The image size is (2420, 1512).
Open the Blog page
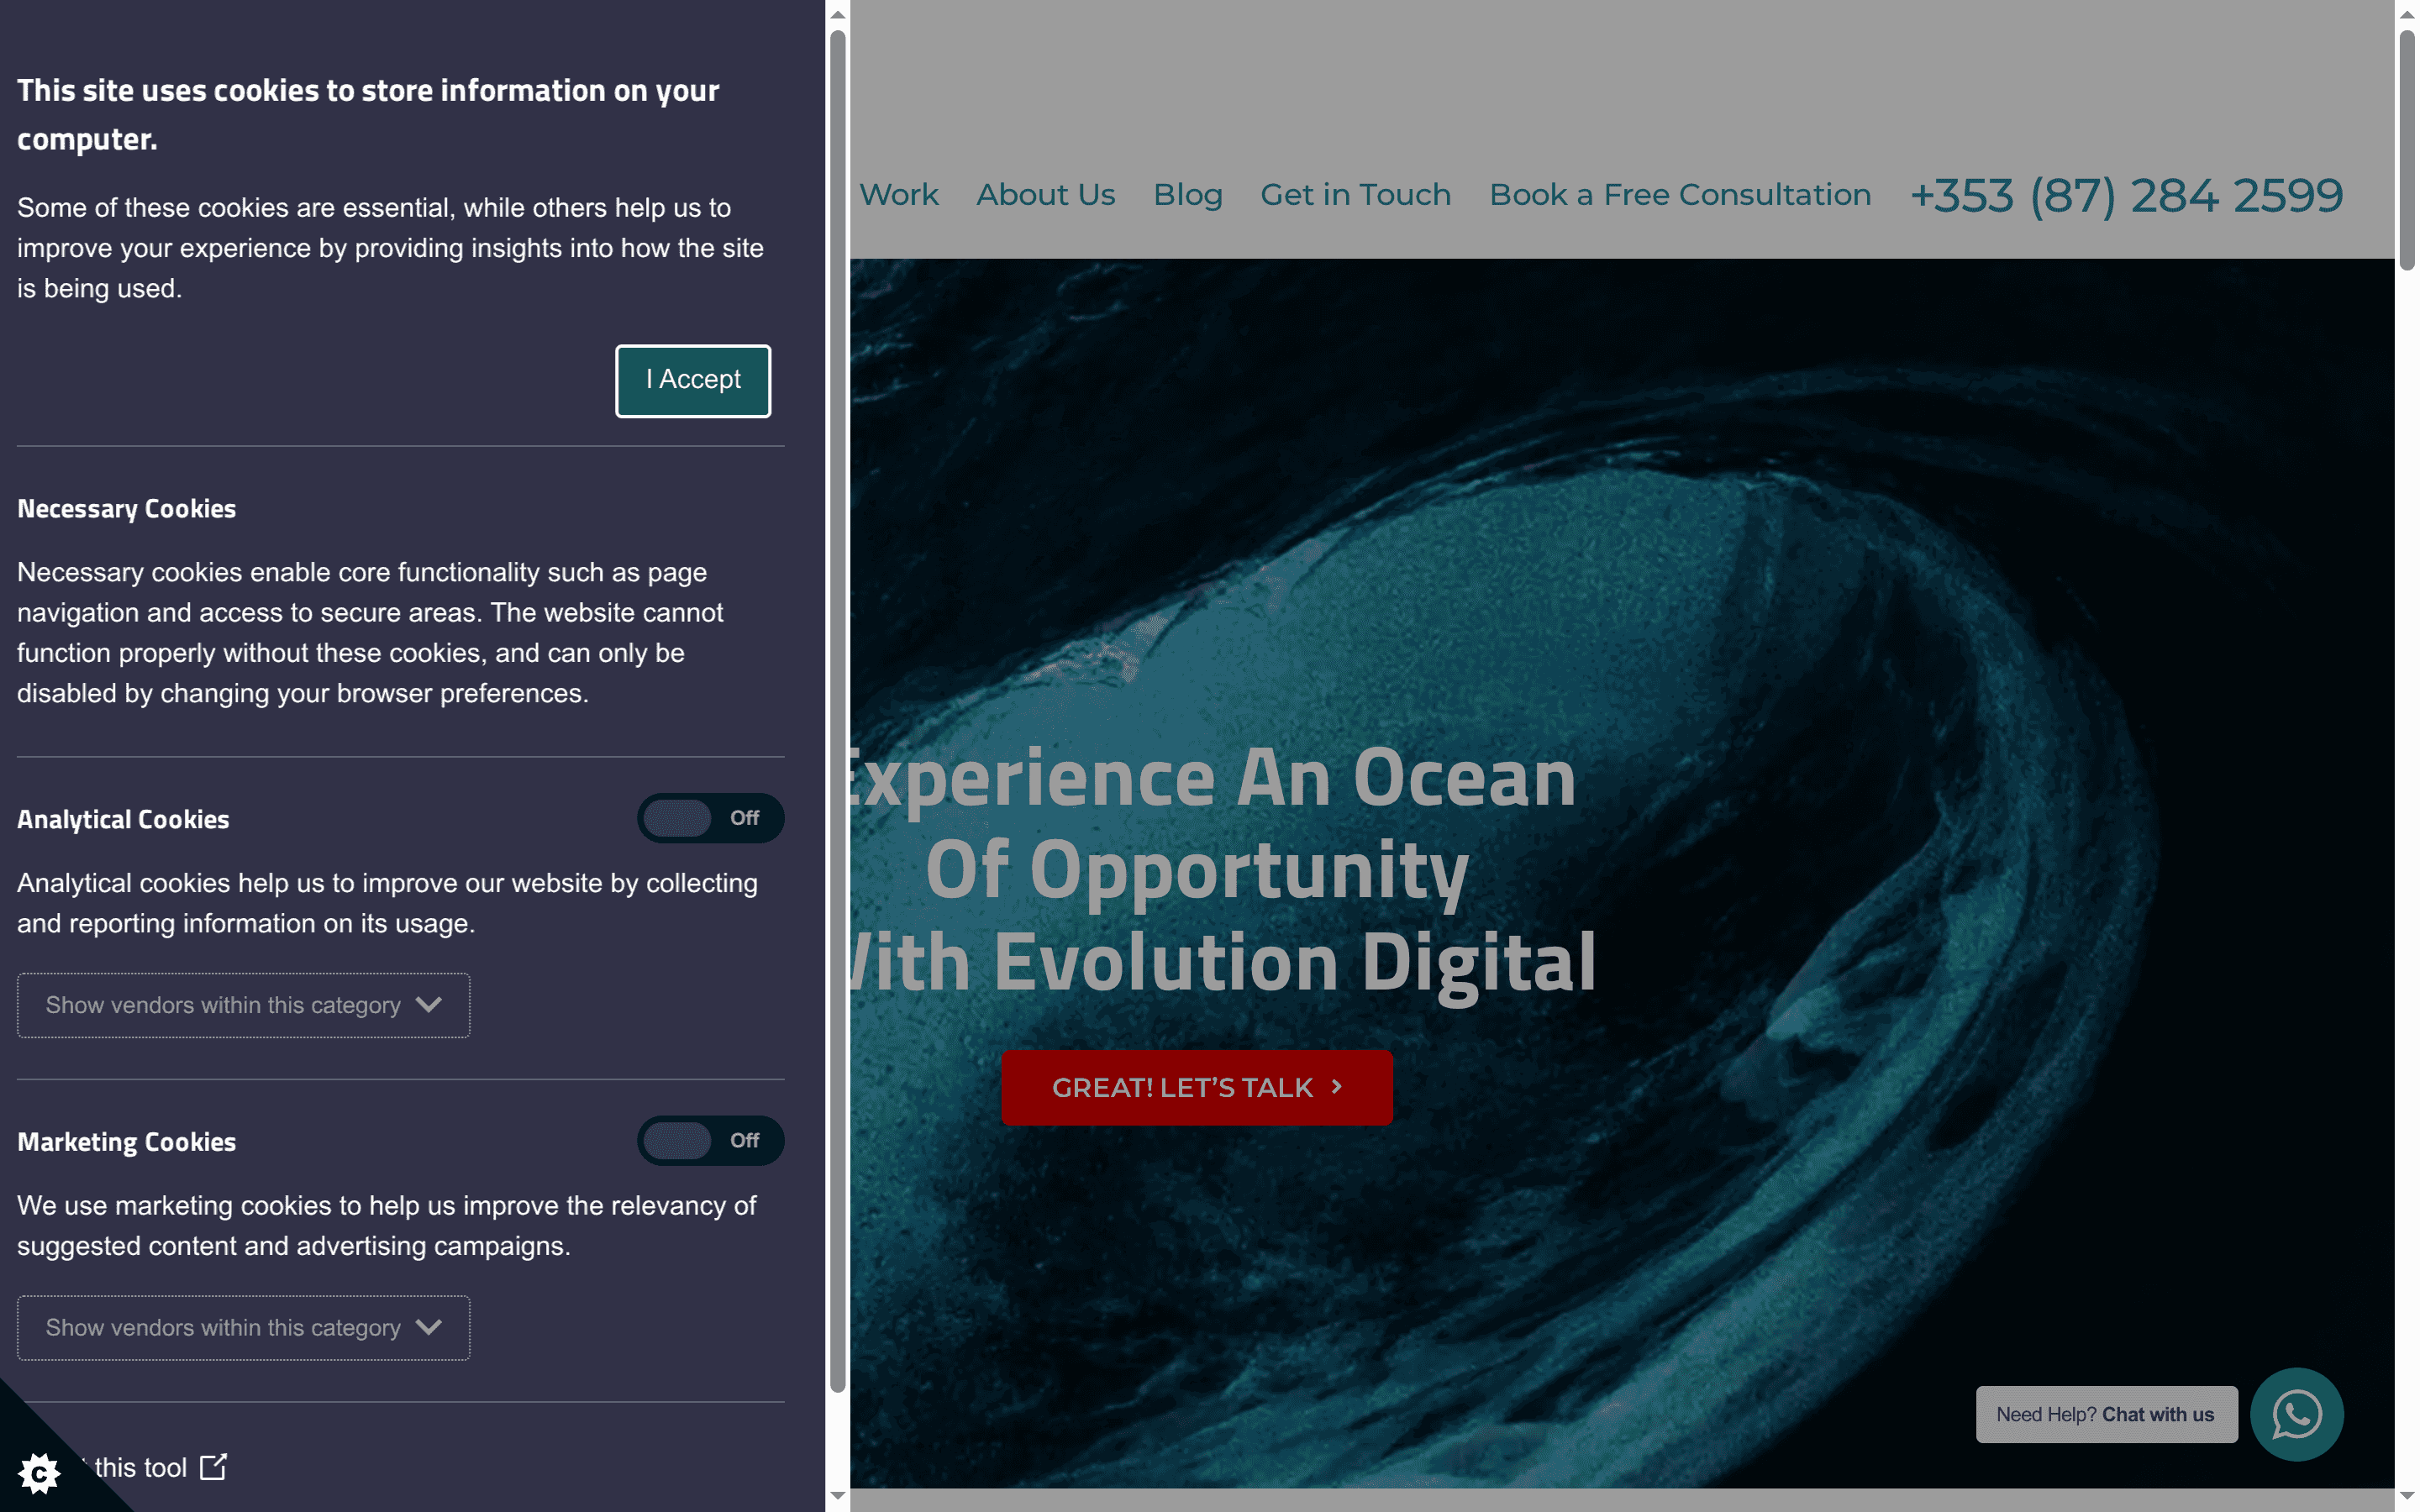pyautogui.click(x=1188, y=195)
